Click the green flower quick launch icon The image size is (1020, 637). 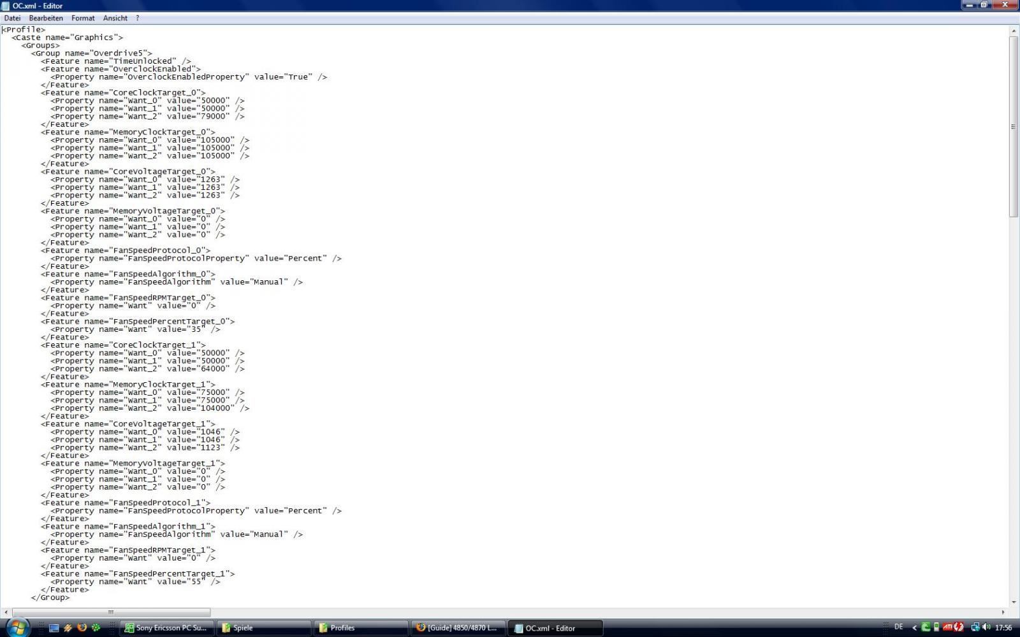[x=96, y=627]
